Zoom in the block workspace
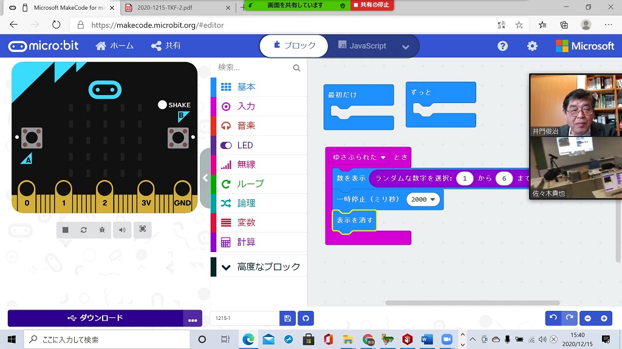The height and width of the screenshot is (349, 622). pos(604,318)
